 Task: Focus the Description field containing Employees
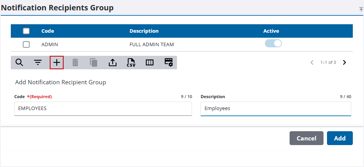point(276,109)
